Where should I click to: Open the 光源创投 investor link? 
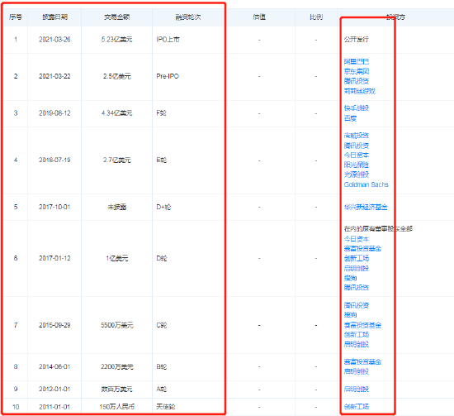pos(356,175)
